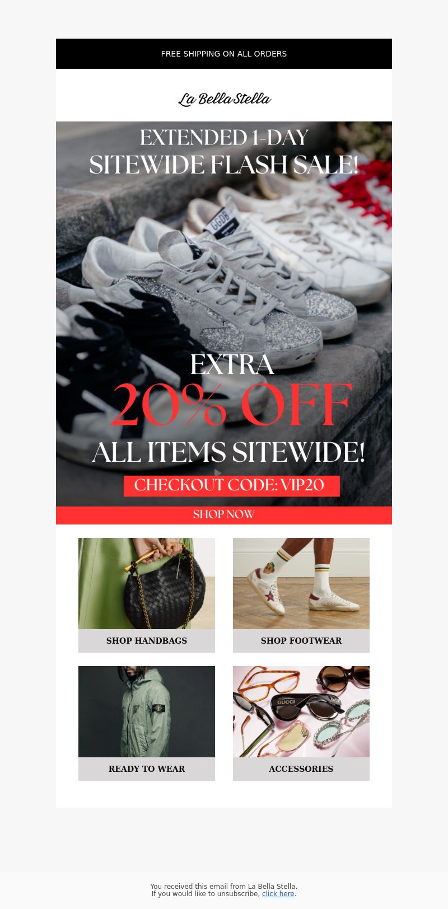This screenshot has height=909, width=448.
Task: Click the SHOP NOW red banner
Action: pyautogui.click(x=224, y=515)
